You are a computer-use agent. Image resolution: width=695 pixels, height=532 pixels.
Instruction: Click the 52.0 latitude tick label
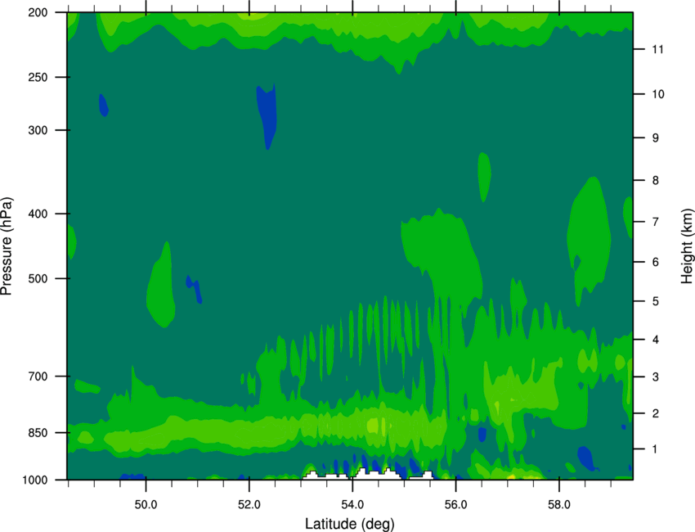tap(249, 505)
